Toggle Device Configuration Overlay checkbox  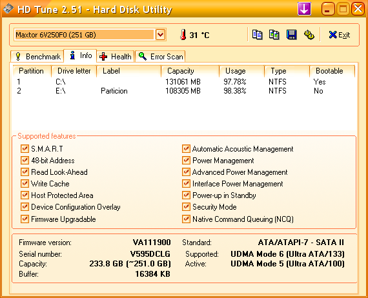pos(25,207)
